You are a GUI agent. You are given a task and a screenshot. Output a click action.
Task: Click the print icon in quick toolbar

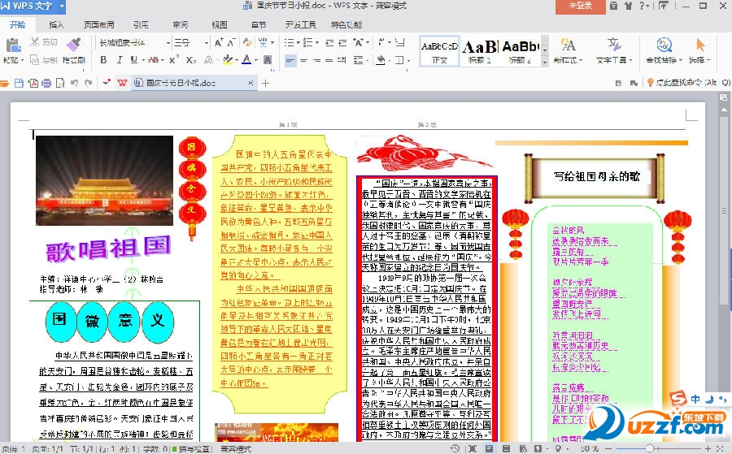tap(46, 83)
